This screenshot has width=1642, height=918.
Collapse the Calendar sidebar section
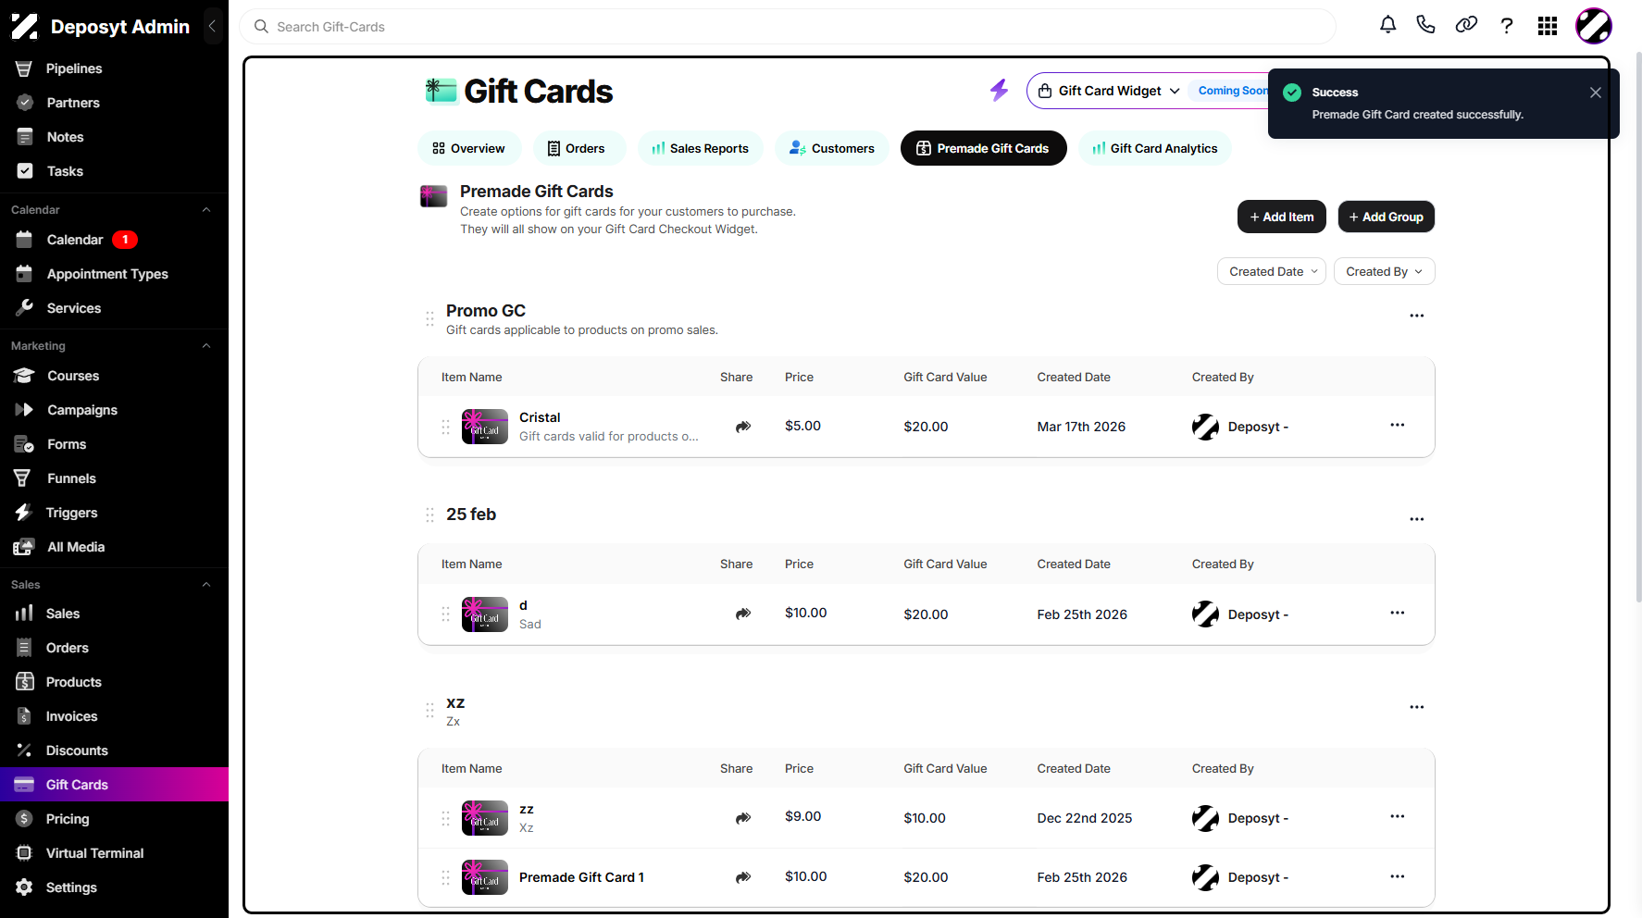click(x=206, y=210)
